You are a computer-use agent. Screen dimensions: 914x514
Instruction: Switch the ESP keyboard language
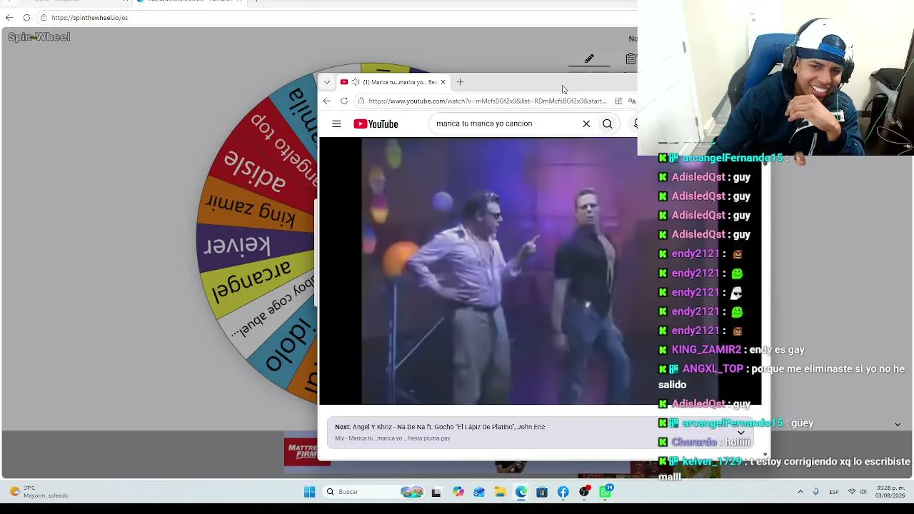[x=834, y=492]
